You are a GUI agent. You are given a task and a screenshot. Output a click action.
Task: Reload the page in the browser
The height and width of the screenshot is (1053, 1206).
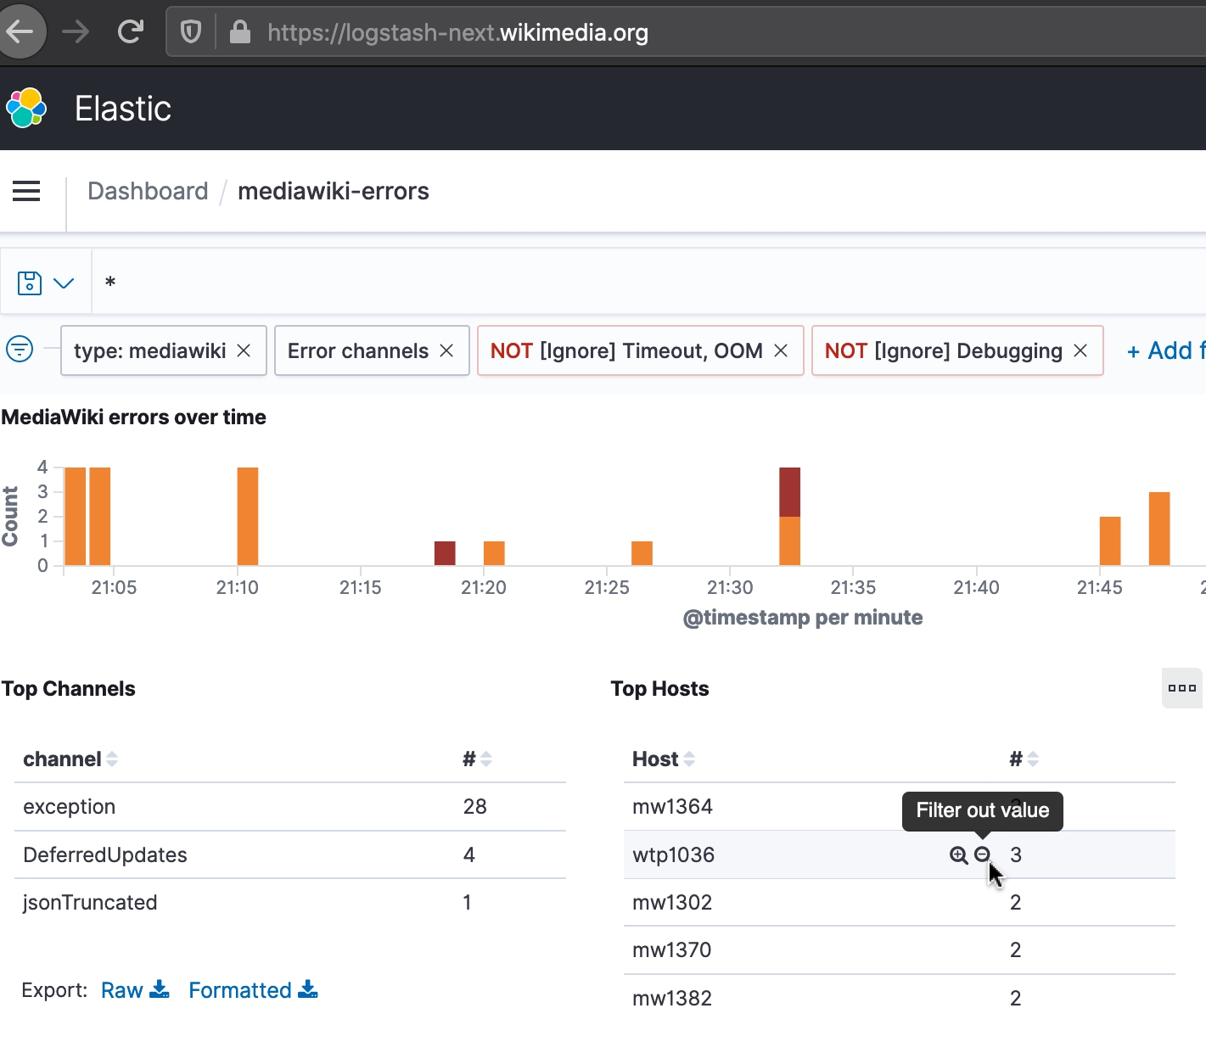(131, 31)
